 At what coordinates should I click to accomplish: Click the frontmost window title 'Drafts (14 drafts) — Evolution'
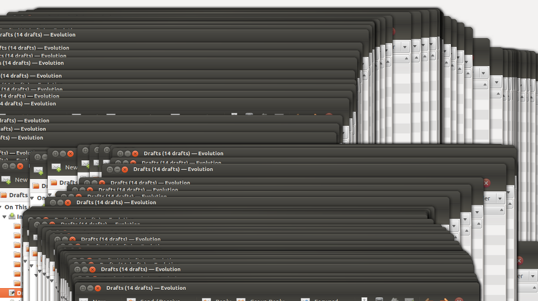tap(146, 288)
